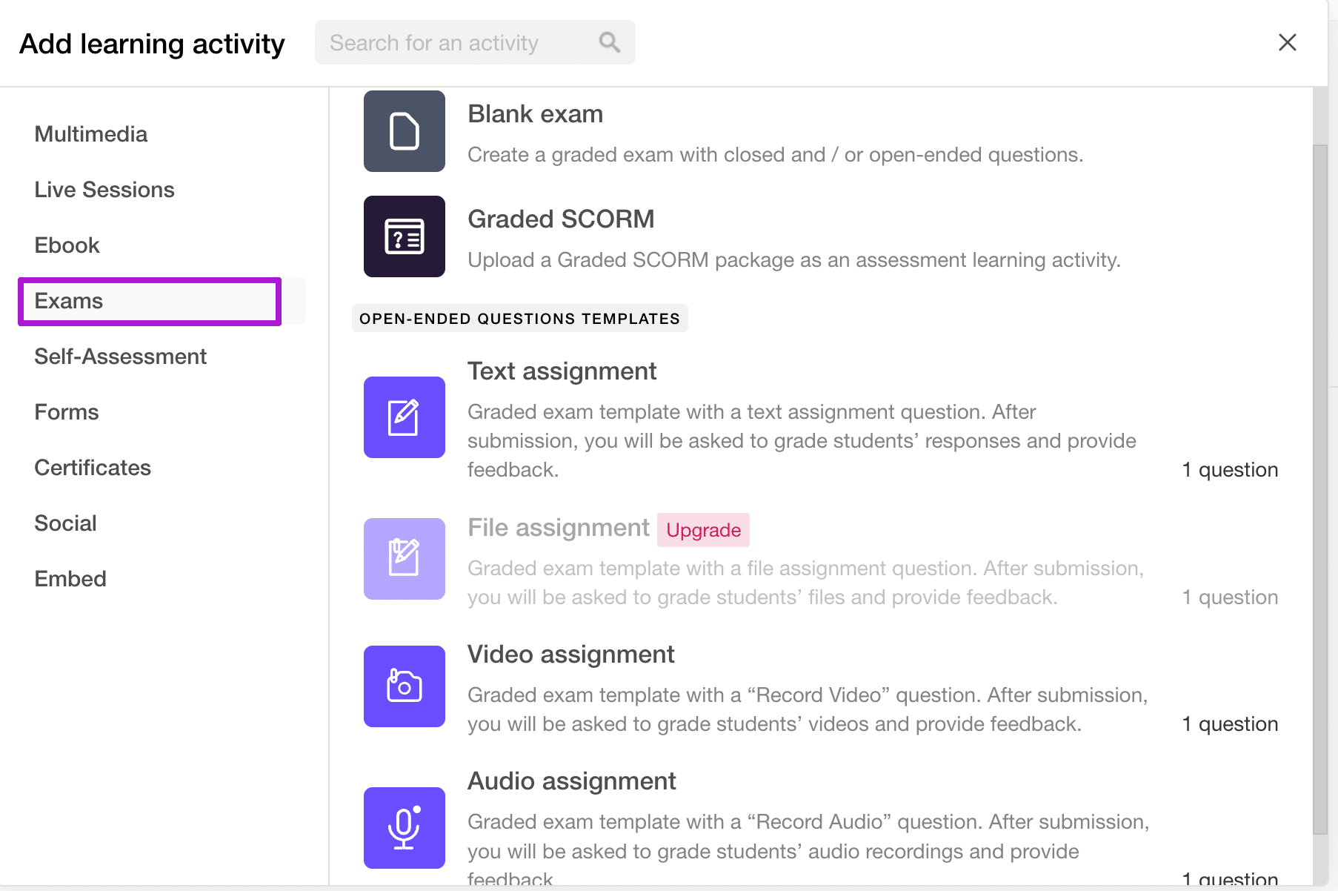Switch to the Forms category

coord(67,411)
